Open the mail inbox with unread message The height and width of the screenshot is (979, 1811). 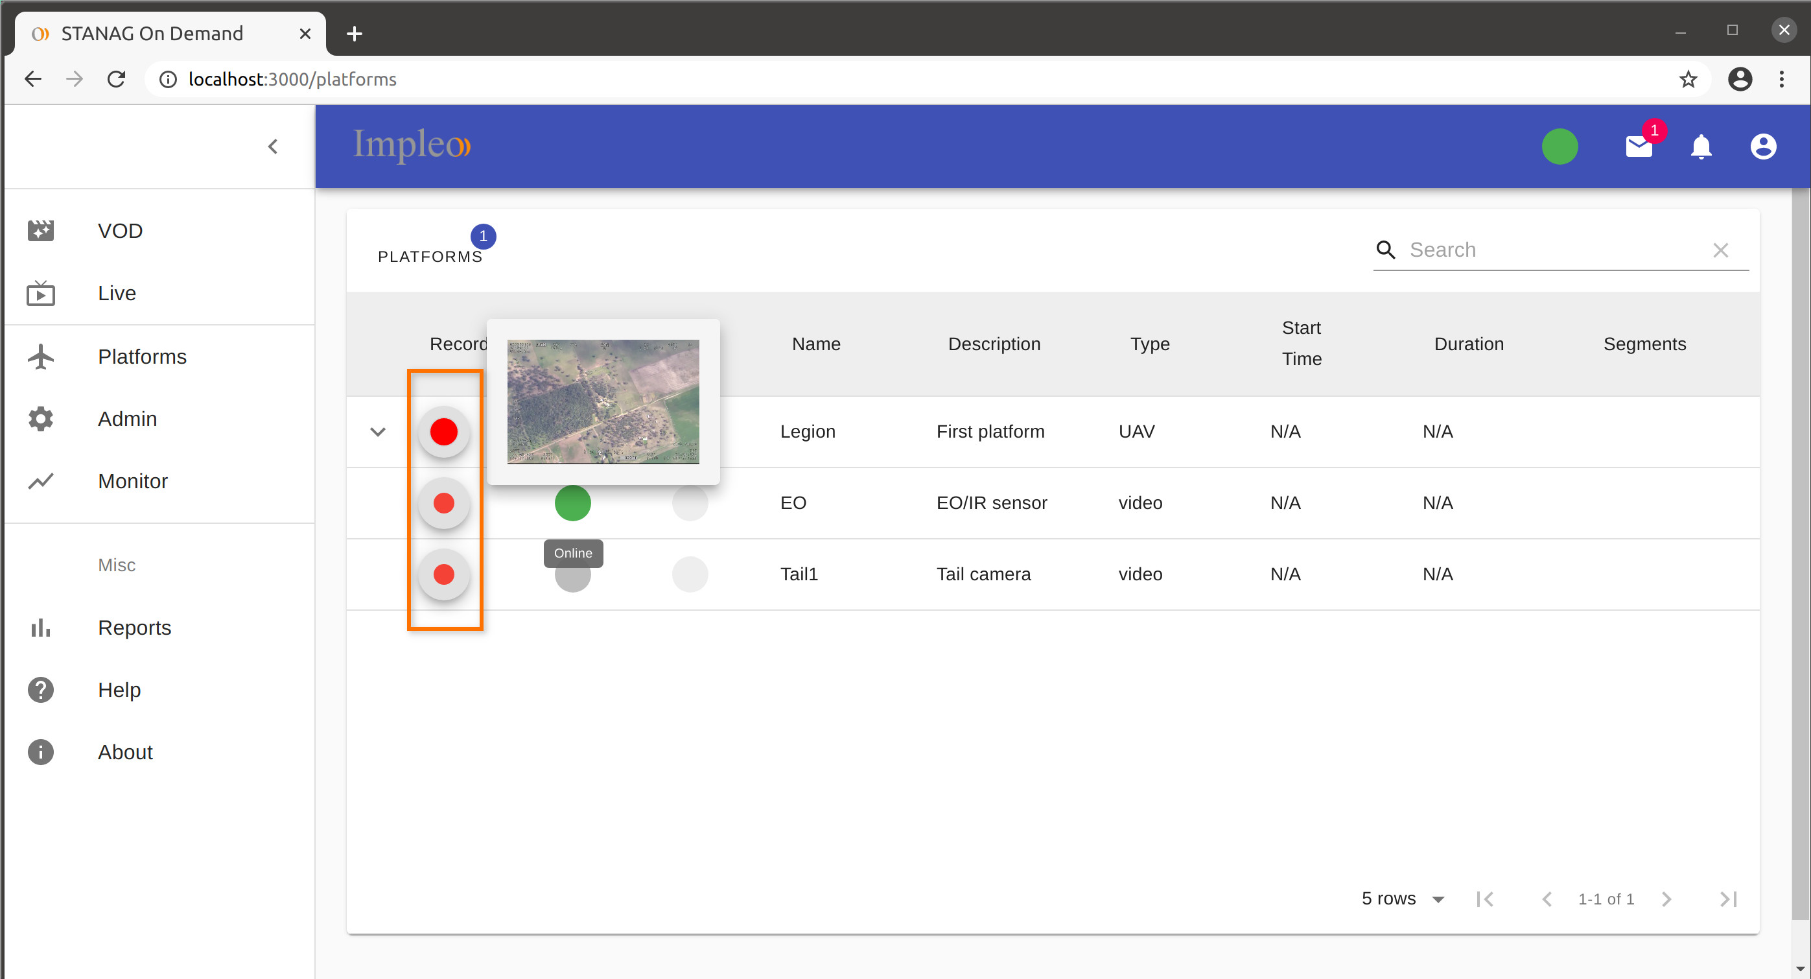click(1639, 147)
